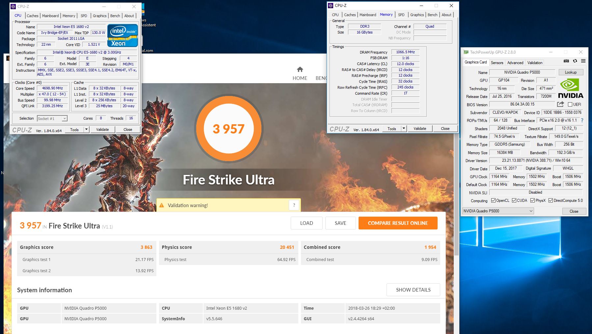The image size is (592, 334).
Task: Open the NVIDIA Quadro P5000 GPU dropdown
Action: [x=498, y=211]
